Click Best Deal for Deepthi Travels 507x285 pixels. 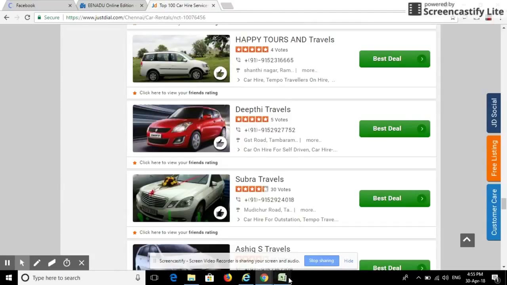tap(395, 129)
